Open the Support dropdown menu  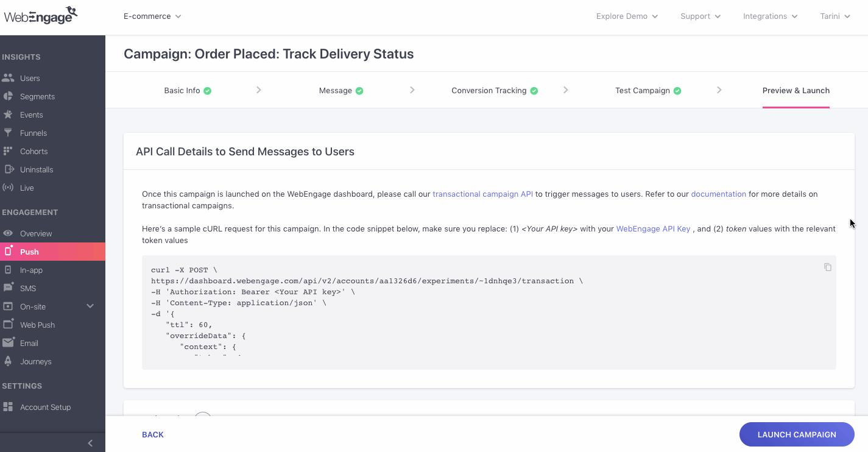(700, 16)
